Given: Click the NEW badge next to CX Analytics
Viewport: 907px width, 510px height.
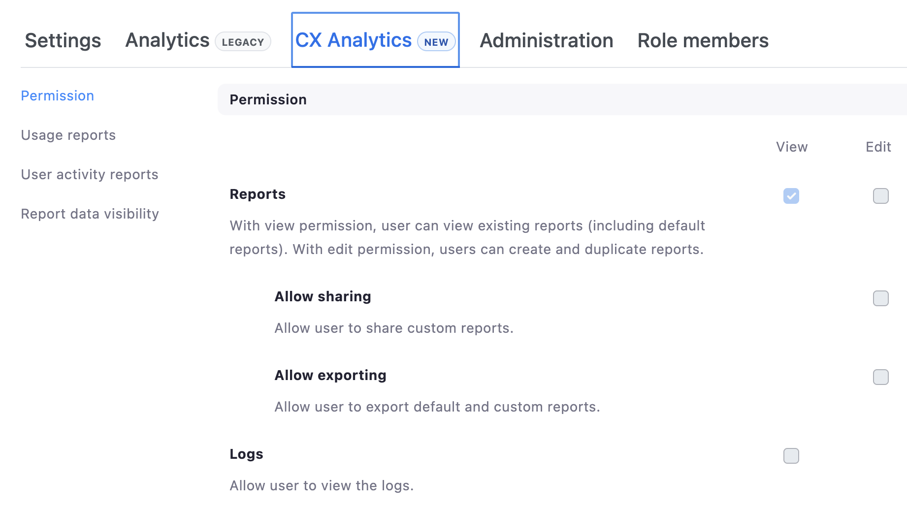Looking at the screenshot, I should click(x=436, y=42).
